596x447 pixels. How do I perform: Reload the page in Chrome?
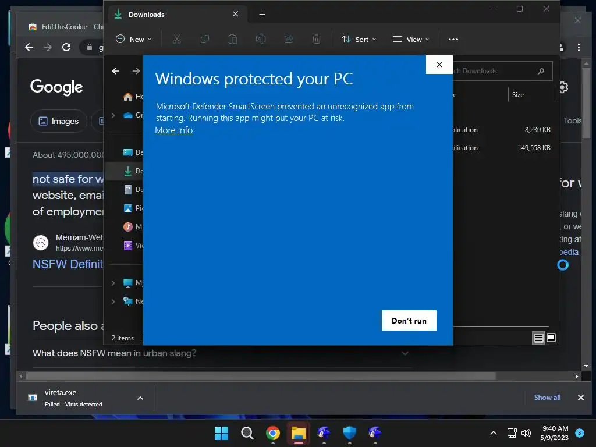coord(66,47)
